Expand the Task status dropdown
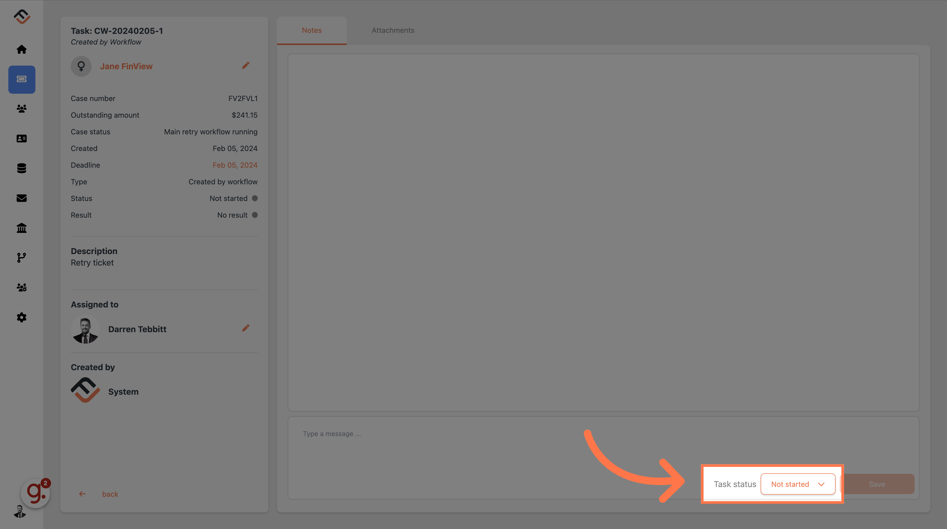 click(x=797, y=483)
